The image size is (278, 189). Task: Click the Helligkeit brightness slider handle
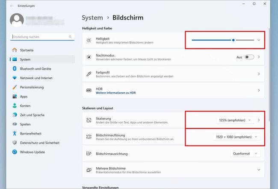pyautogui.click(x=234, y=40)
